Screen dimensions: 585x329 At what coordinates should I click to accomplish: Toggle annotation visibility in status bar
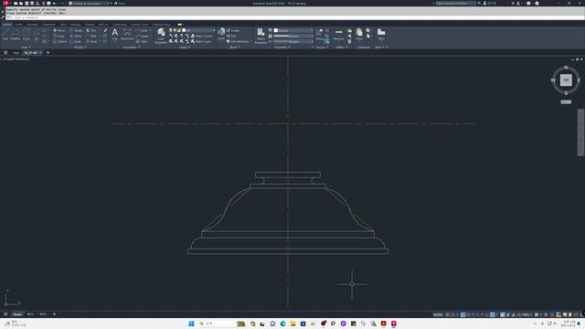(x=503, y=314)
